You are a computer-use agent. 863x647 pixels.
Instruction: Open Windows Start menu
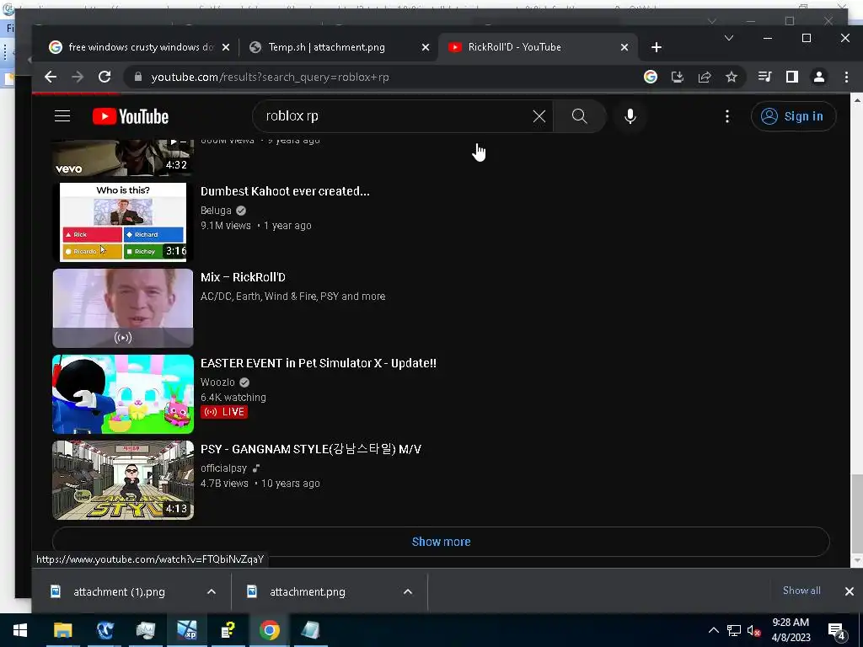20,630
